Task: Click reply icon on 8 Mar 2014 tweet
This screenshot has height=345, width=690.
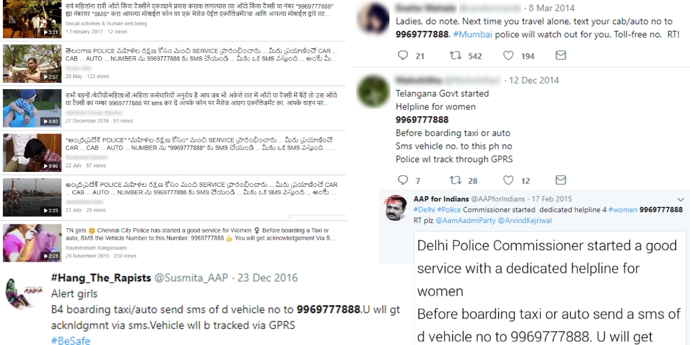Action: [x=403, y=56]
